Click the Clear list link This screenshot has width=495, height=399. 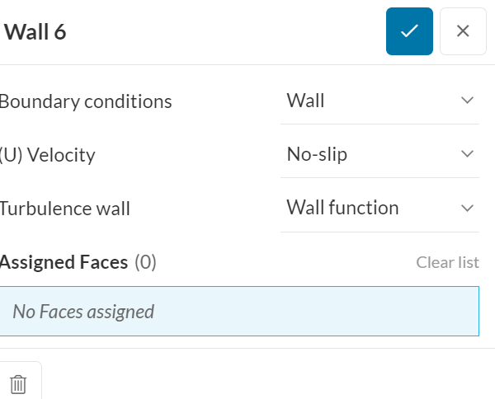point(447,262)
